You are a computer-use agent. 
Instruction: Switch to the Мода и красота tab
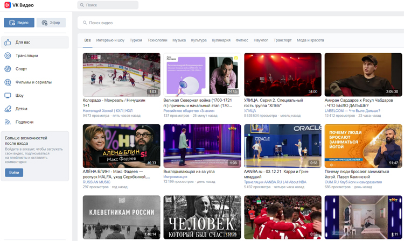[310, 40]
